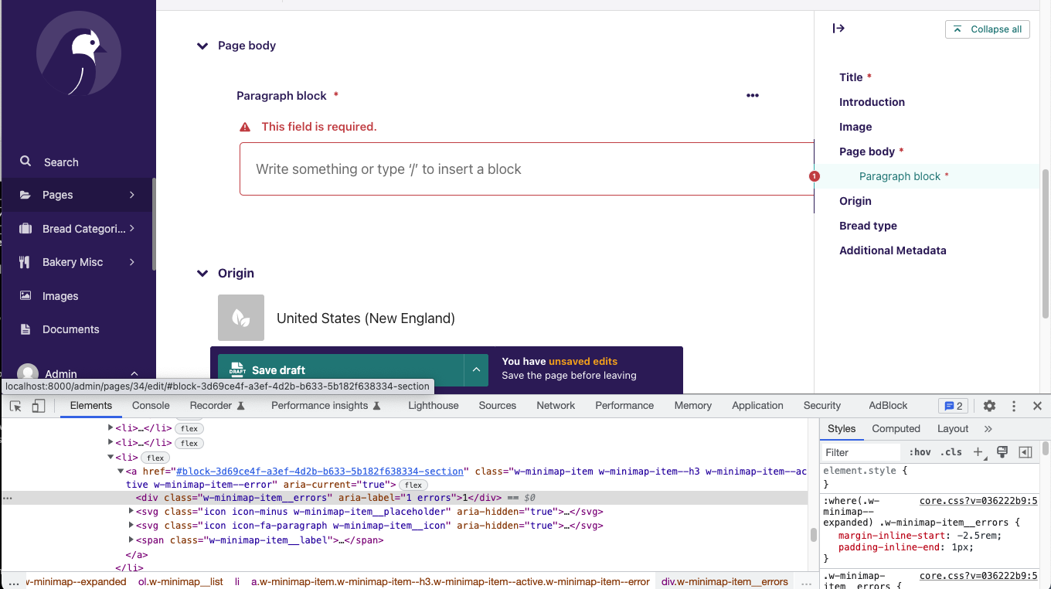
Task: Activate the inspect element tool in DevTools
Action: [14, 405]
